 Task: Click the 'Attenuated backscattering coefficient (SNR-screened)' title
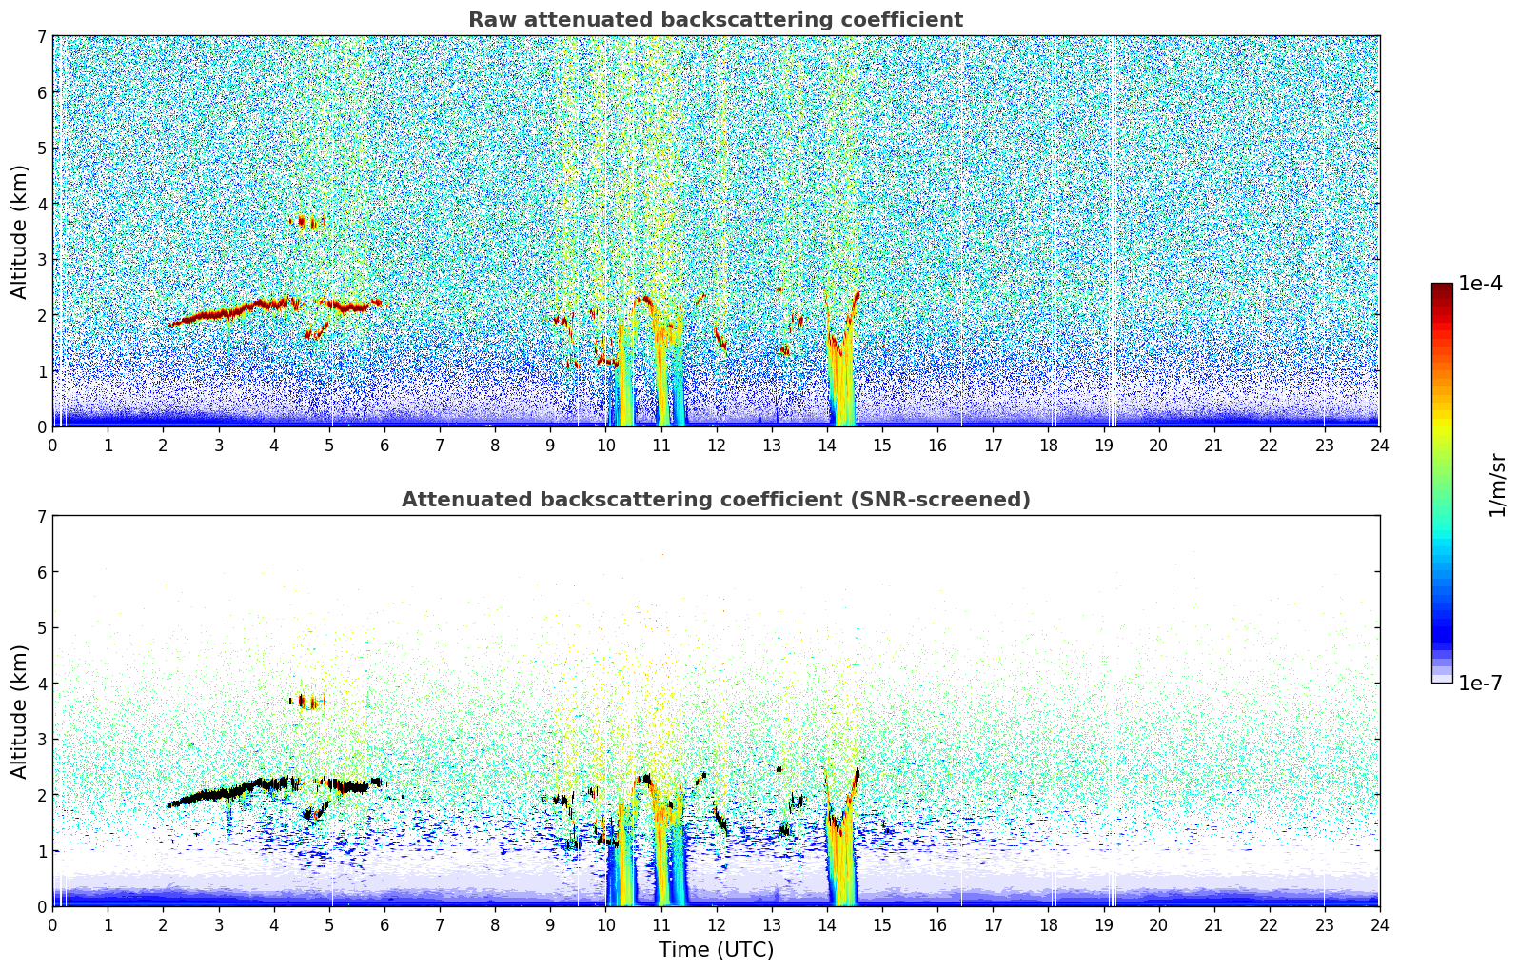pyautogui.click(x=716, y=500)
